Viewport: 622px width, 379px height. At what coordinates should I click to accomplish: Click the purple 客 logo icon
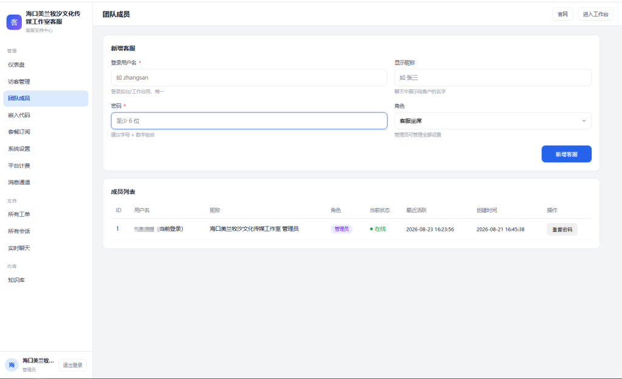pyautogui.click(x=15, y=22)
